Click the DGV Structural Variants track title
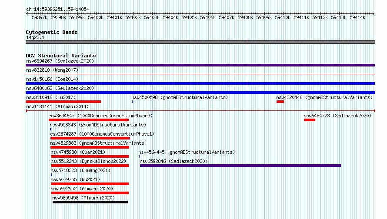The height and width of the screenshot is (219, 387). [x=61, y=56]
